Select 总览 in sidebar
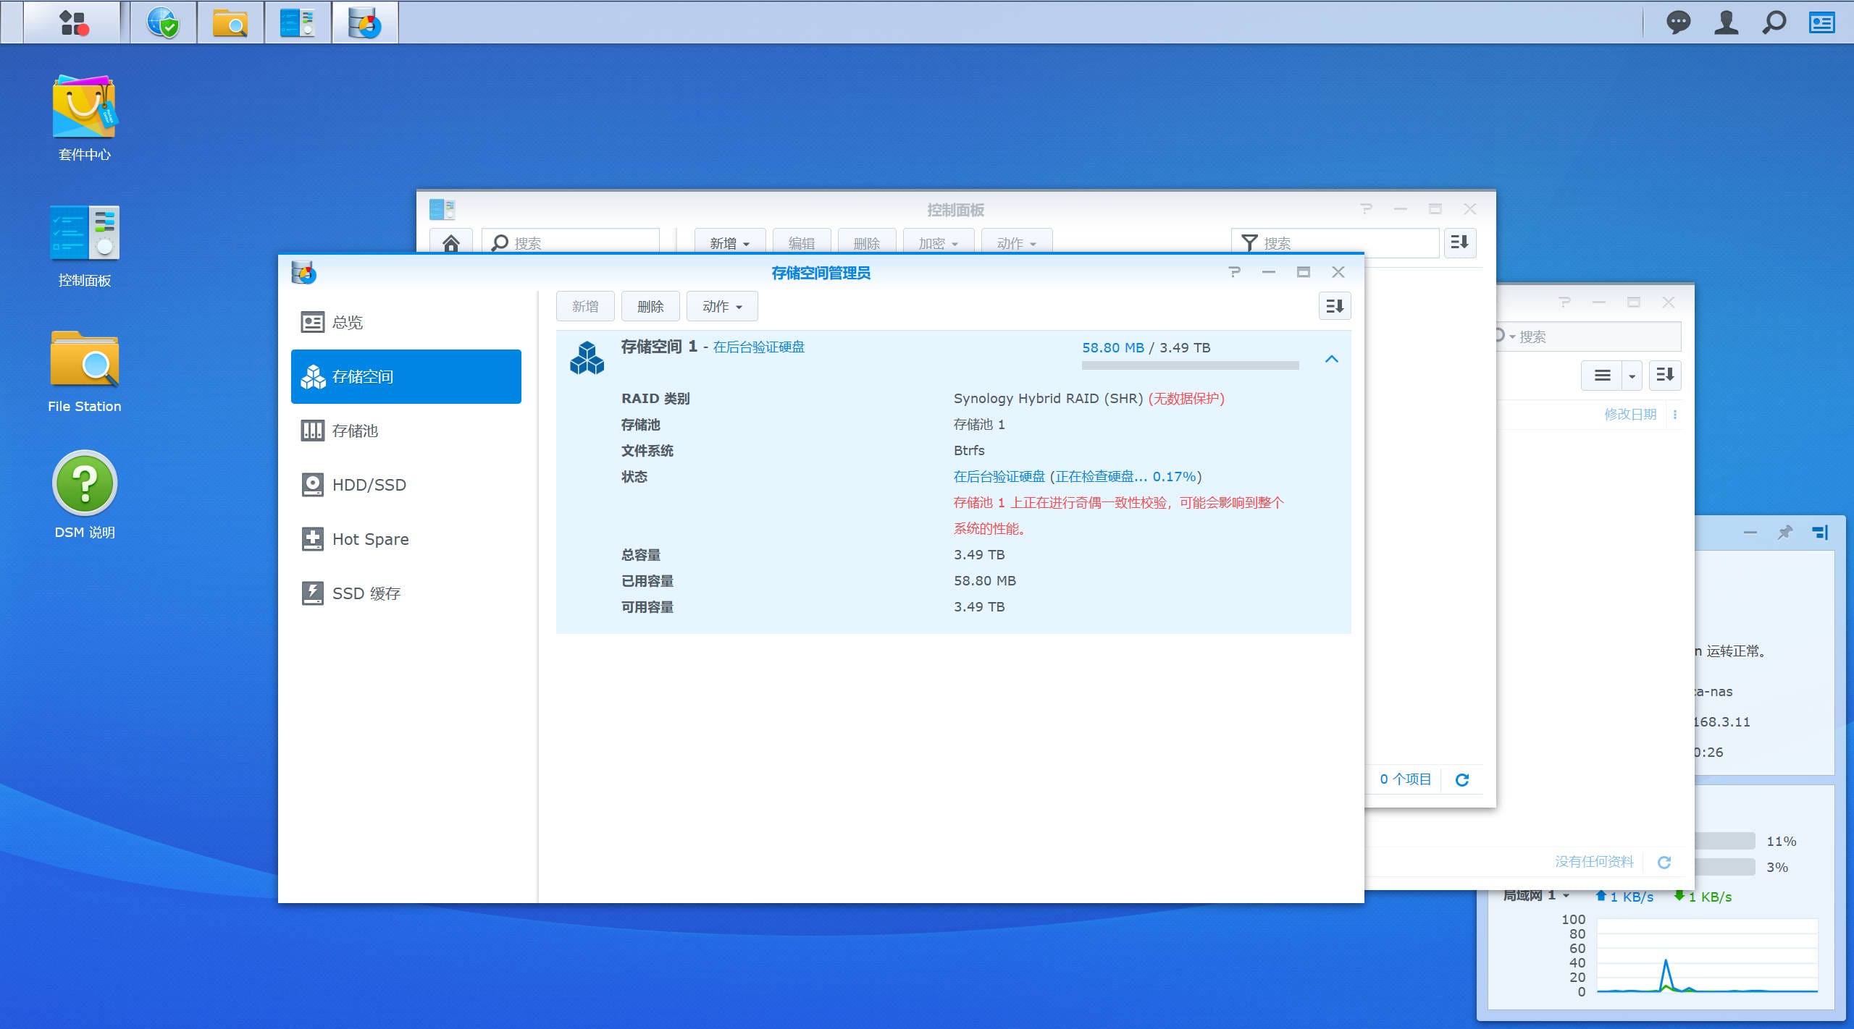The width and height of the screenshot is (1854, 1029). point(406,322)
